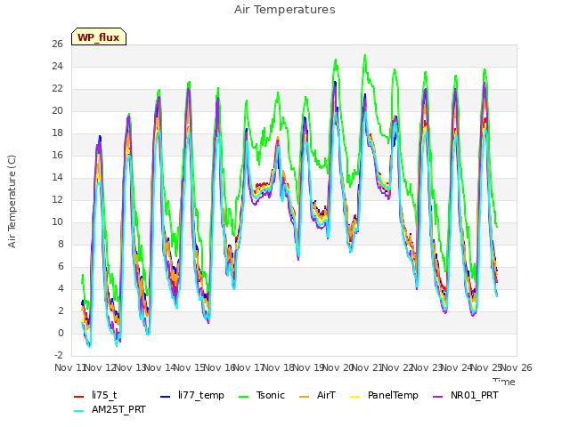Click the Nov 16 x-axis label

pyautogui.click(x=219, y=367)
